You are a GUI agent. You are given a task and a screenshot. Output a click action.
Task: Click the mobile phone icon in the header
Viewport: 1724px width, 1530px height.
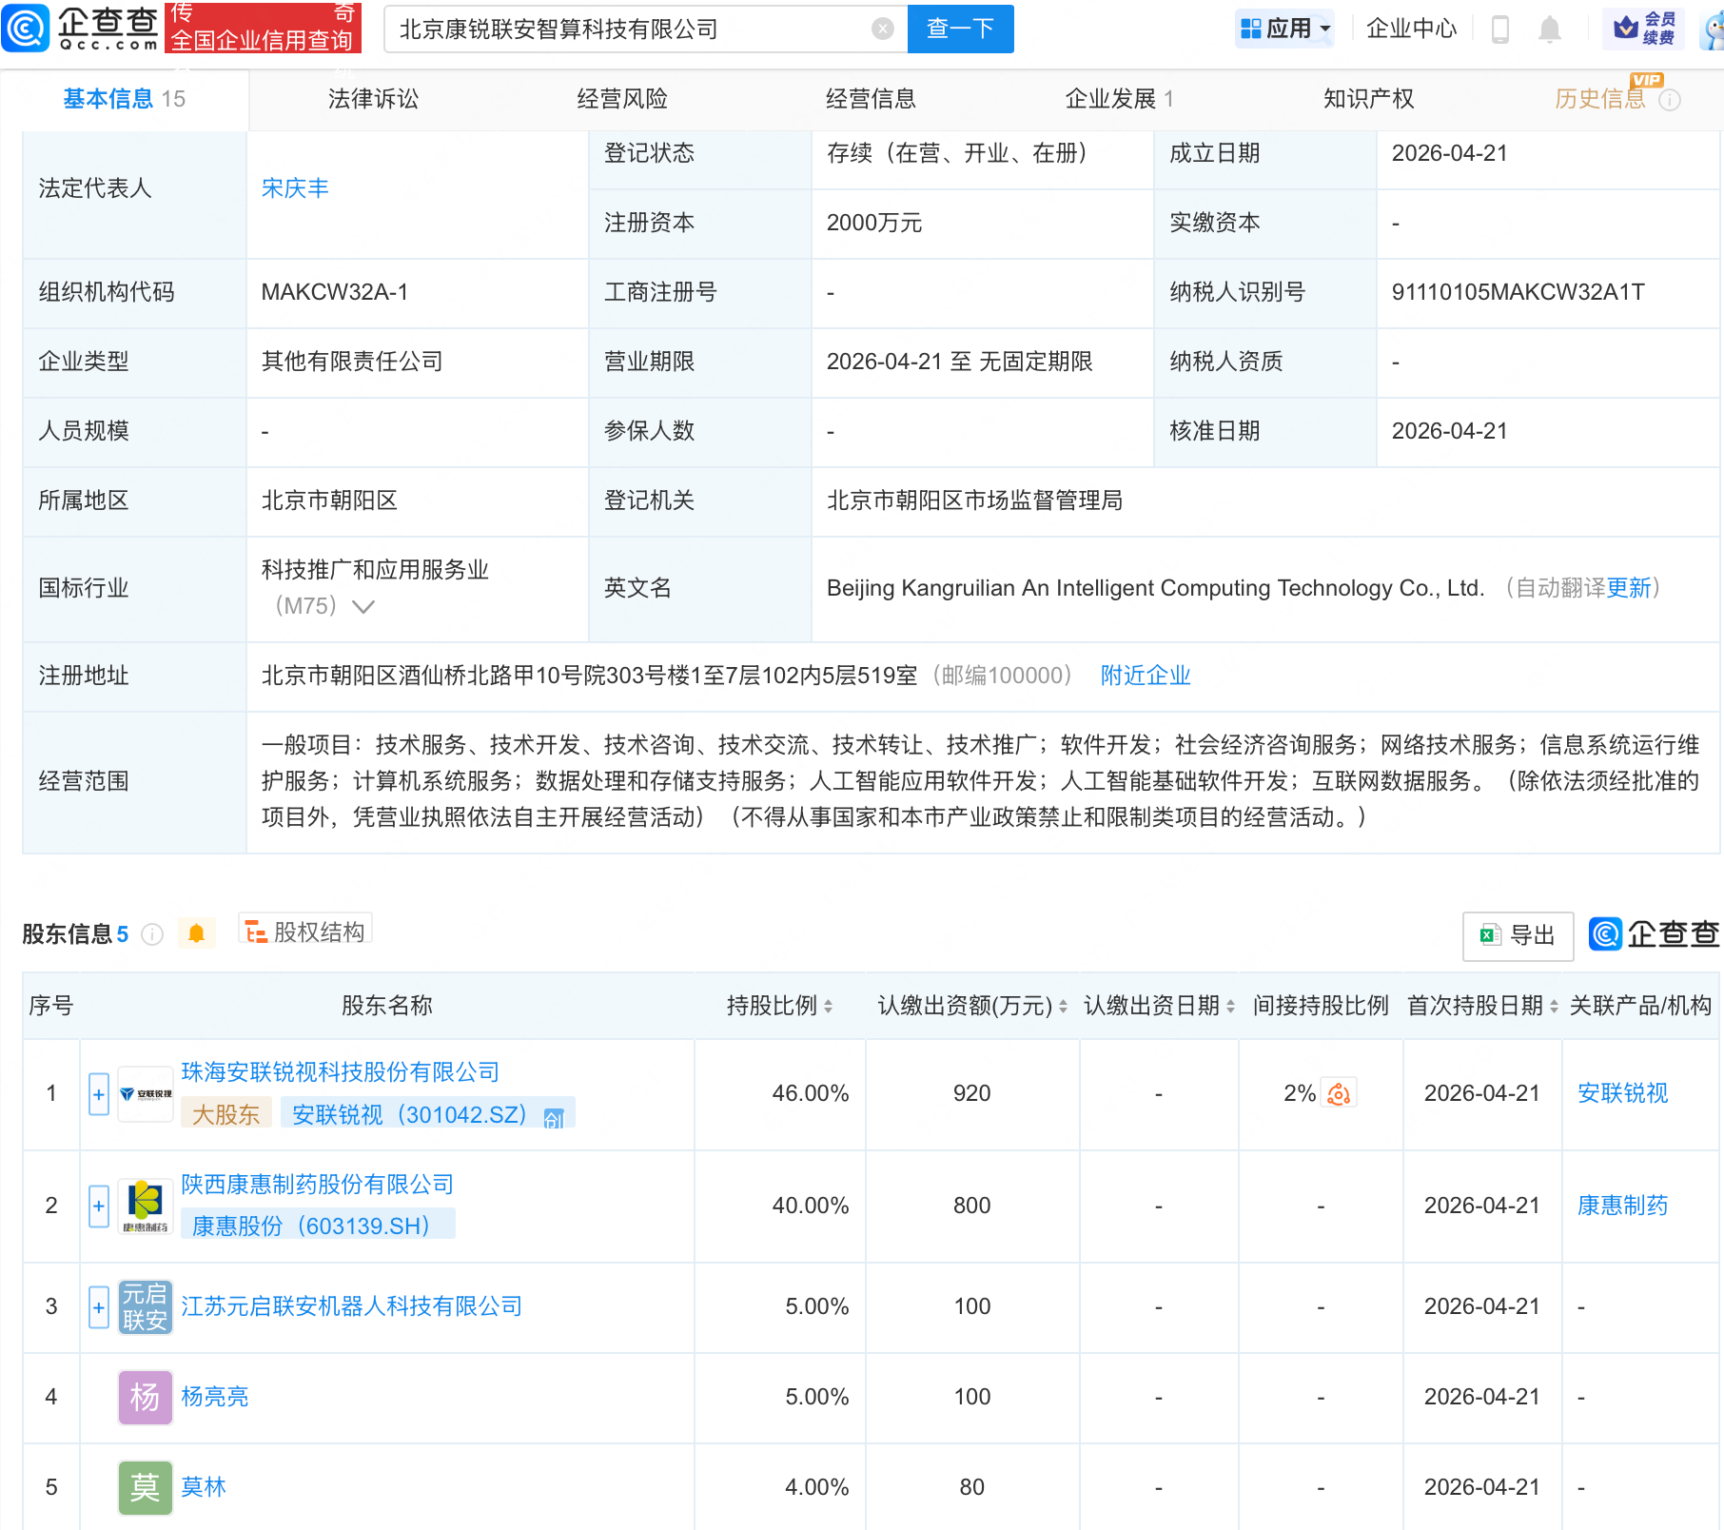point(1501,29)
